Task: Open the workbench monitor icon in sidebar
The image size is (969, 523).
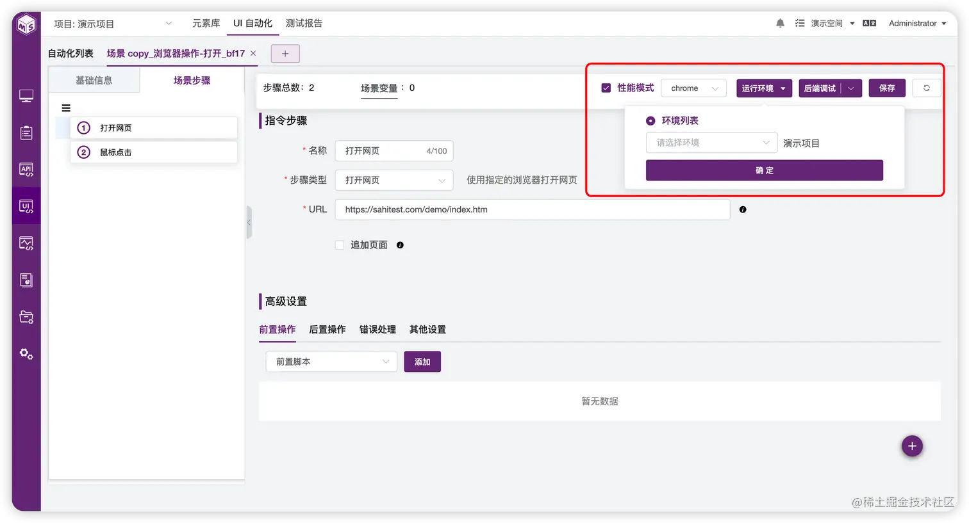Action: click(26, 95)
